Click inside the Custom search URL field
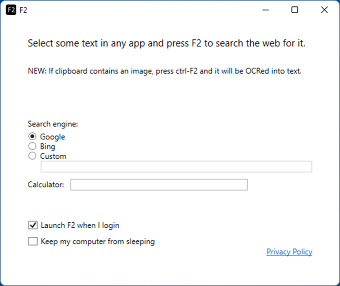Viewport: 340px width, 286px height. 176,167
